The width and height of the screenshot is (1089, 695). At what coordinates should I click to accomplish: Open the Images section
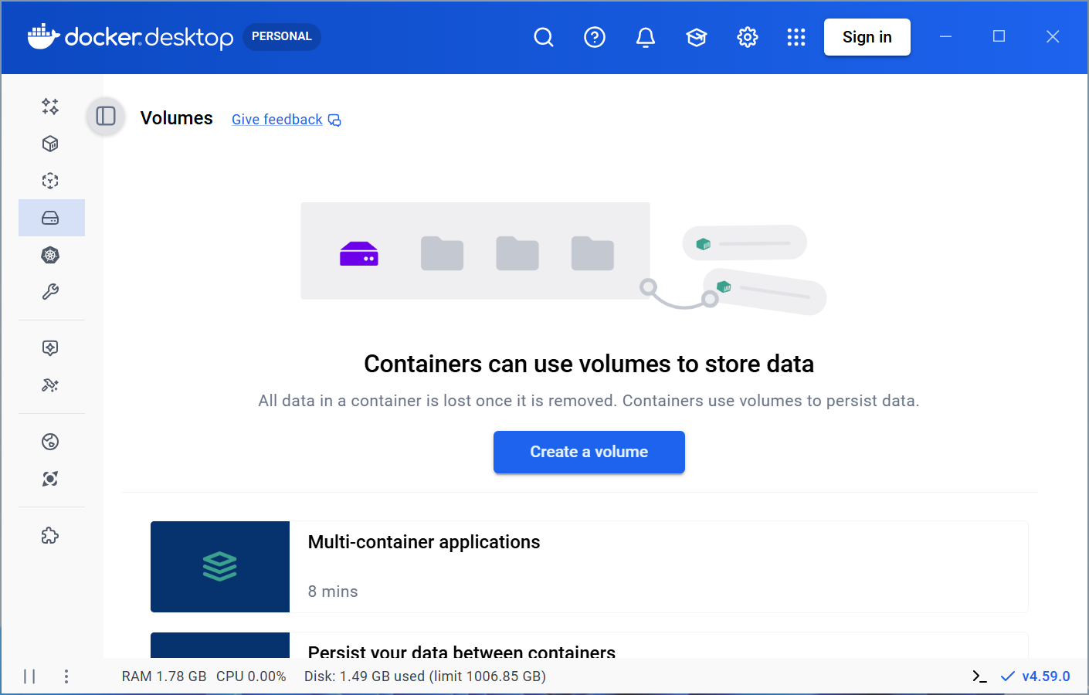[50, 181]
